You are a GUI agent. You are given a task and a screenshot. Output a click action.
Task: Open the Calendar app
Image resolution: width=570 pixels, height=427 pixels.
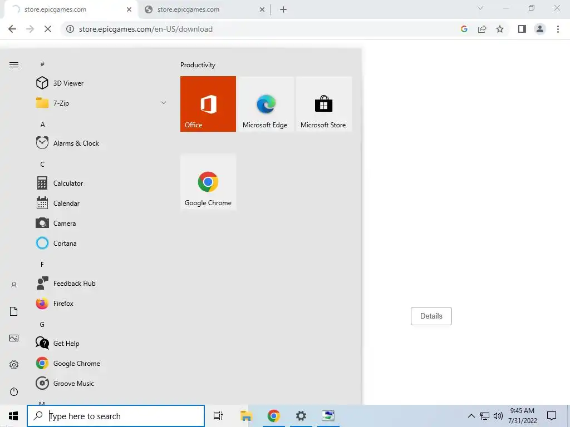click(x=102, y=203)
